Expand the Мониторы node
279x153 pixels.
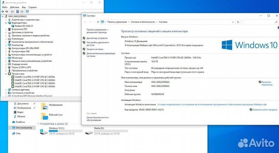point(6,58)
